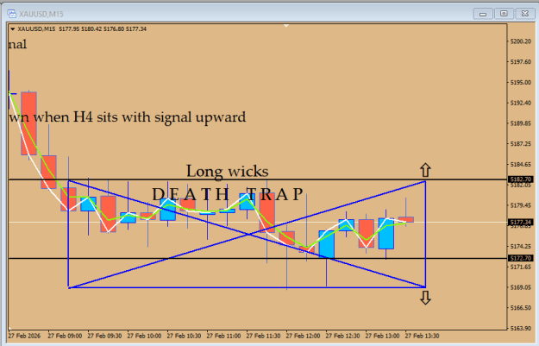Select the 'H4 sits with signal upward' text

[x=160, y=117]
